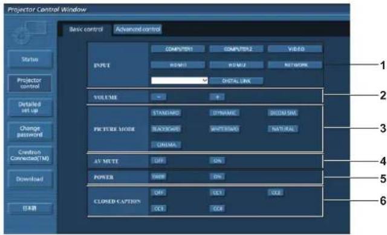This screenshot has width=387, height=235.
Task: Go to Detailed set up page
Action: point(30,107)
